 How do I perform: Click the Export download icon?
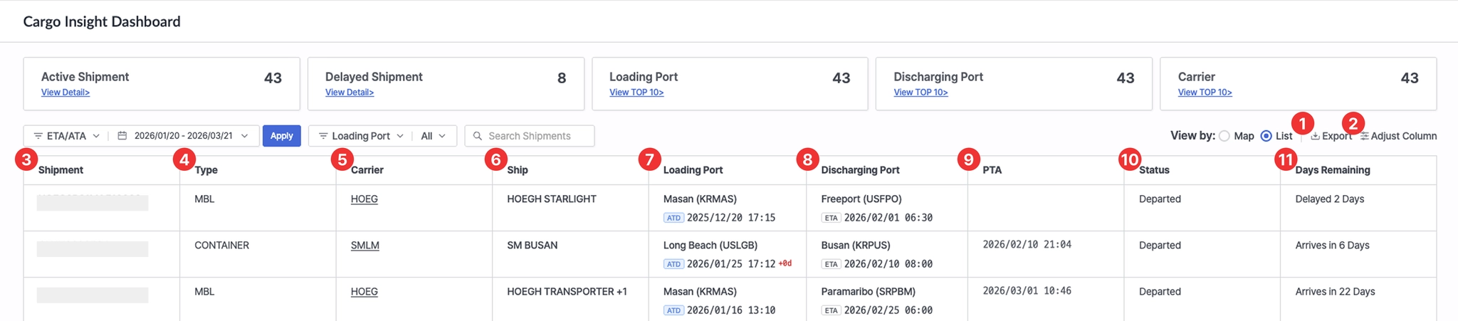1315,136
